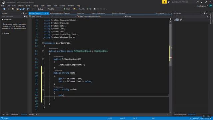Collapse the namespace UserControll code block
213x120 pixels.
tap(43, 43)
